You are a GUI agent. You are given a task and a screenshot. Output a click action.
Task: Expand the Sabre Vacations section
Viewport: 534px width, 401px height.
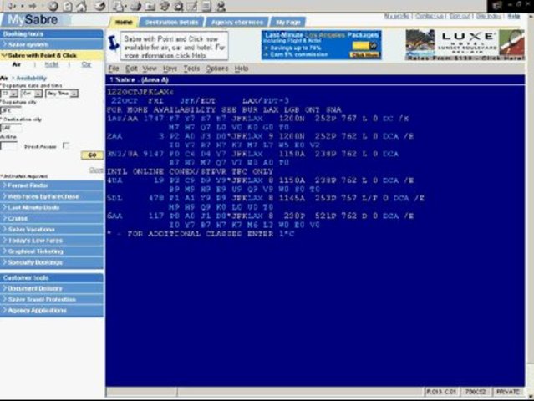coord(52,230)
